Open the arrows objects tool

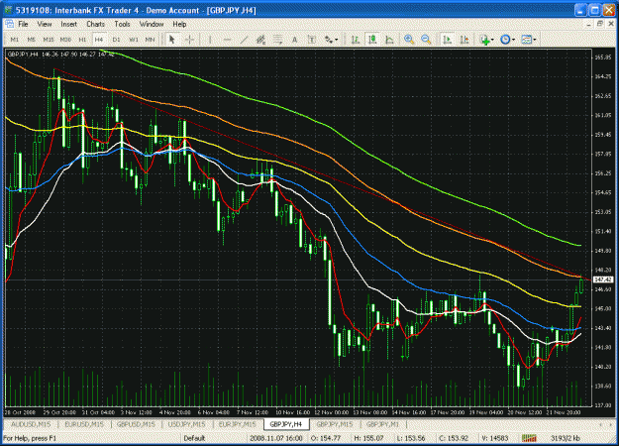[329, 40]
